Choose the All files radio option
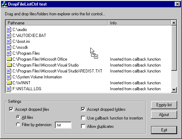The height and width of the screenshot is (139, 182). coord(18,117)
